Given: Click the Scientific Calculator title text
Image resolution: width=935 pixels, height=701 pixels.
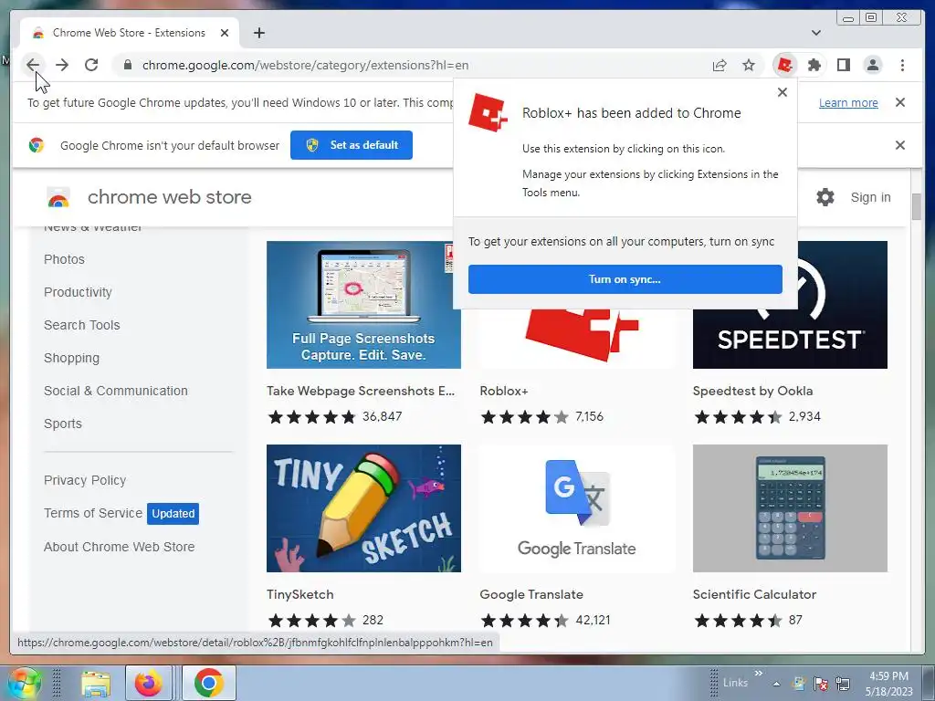Looking at the screenshot, I should 754,594.
